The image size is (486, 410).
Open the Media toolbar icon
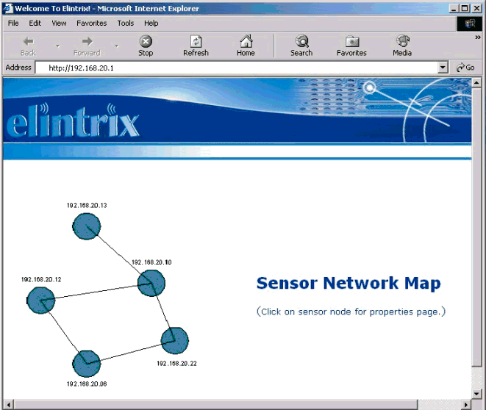[x=402, y=46]
